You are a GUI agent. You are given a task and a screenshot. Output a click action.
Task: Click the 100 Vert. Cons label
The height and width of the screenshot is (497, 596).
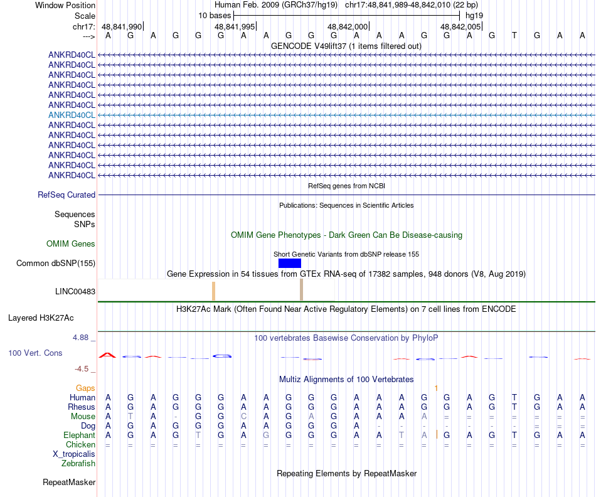coord(35,353)
